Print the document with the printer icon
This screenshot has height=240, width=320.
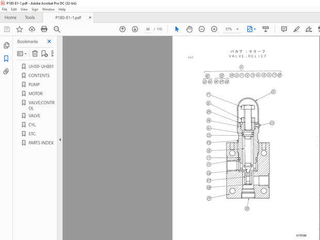point(44,29)
